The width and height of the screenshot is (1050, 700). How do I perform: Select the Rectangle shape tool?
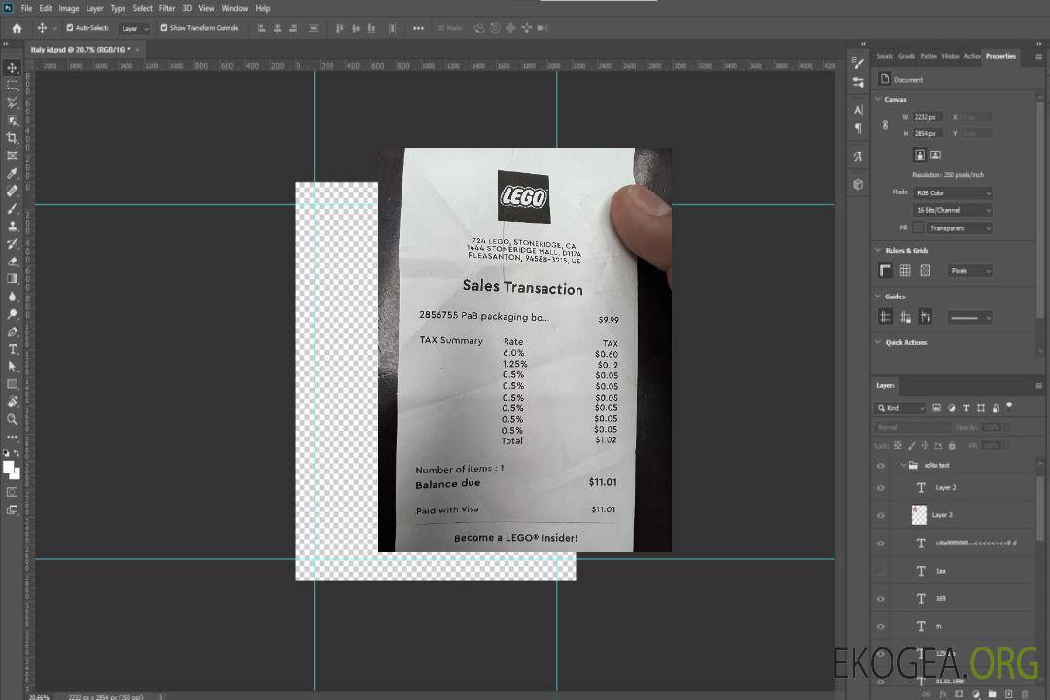[x=12, y=384]
